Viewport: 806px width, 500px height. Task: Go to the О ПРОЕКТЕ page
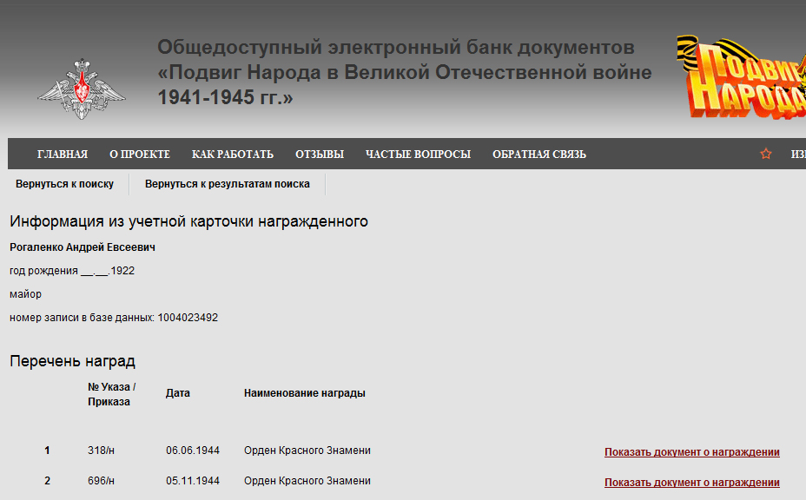(x=140, y=155)
